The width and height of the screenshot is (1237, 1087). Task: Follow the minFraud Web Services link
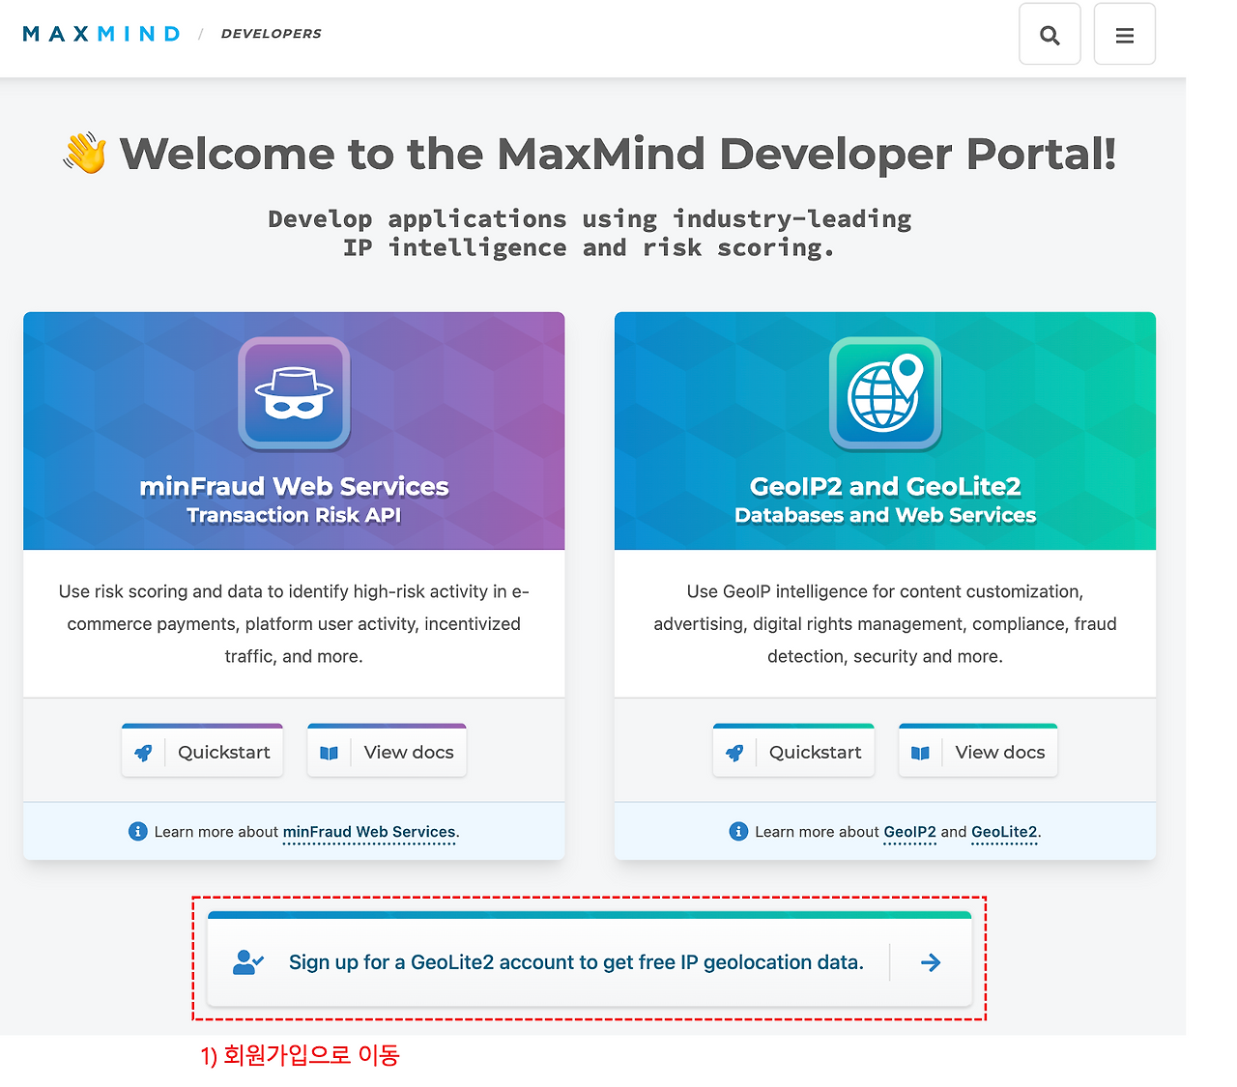[x=369, y=832]
